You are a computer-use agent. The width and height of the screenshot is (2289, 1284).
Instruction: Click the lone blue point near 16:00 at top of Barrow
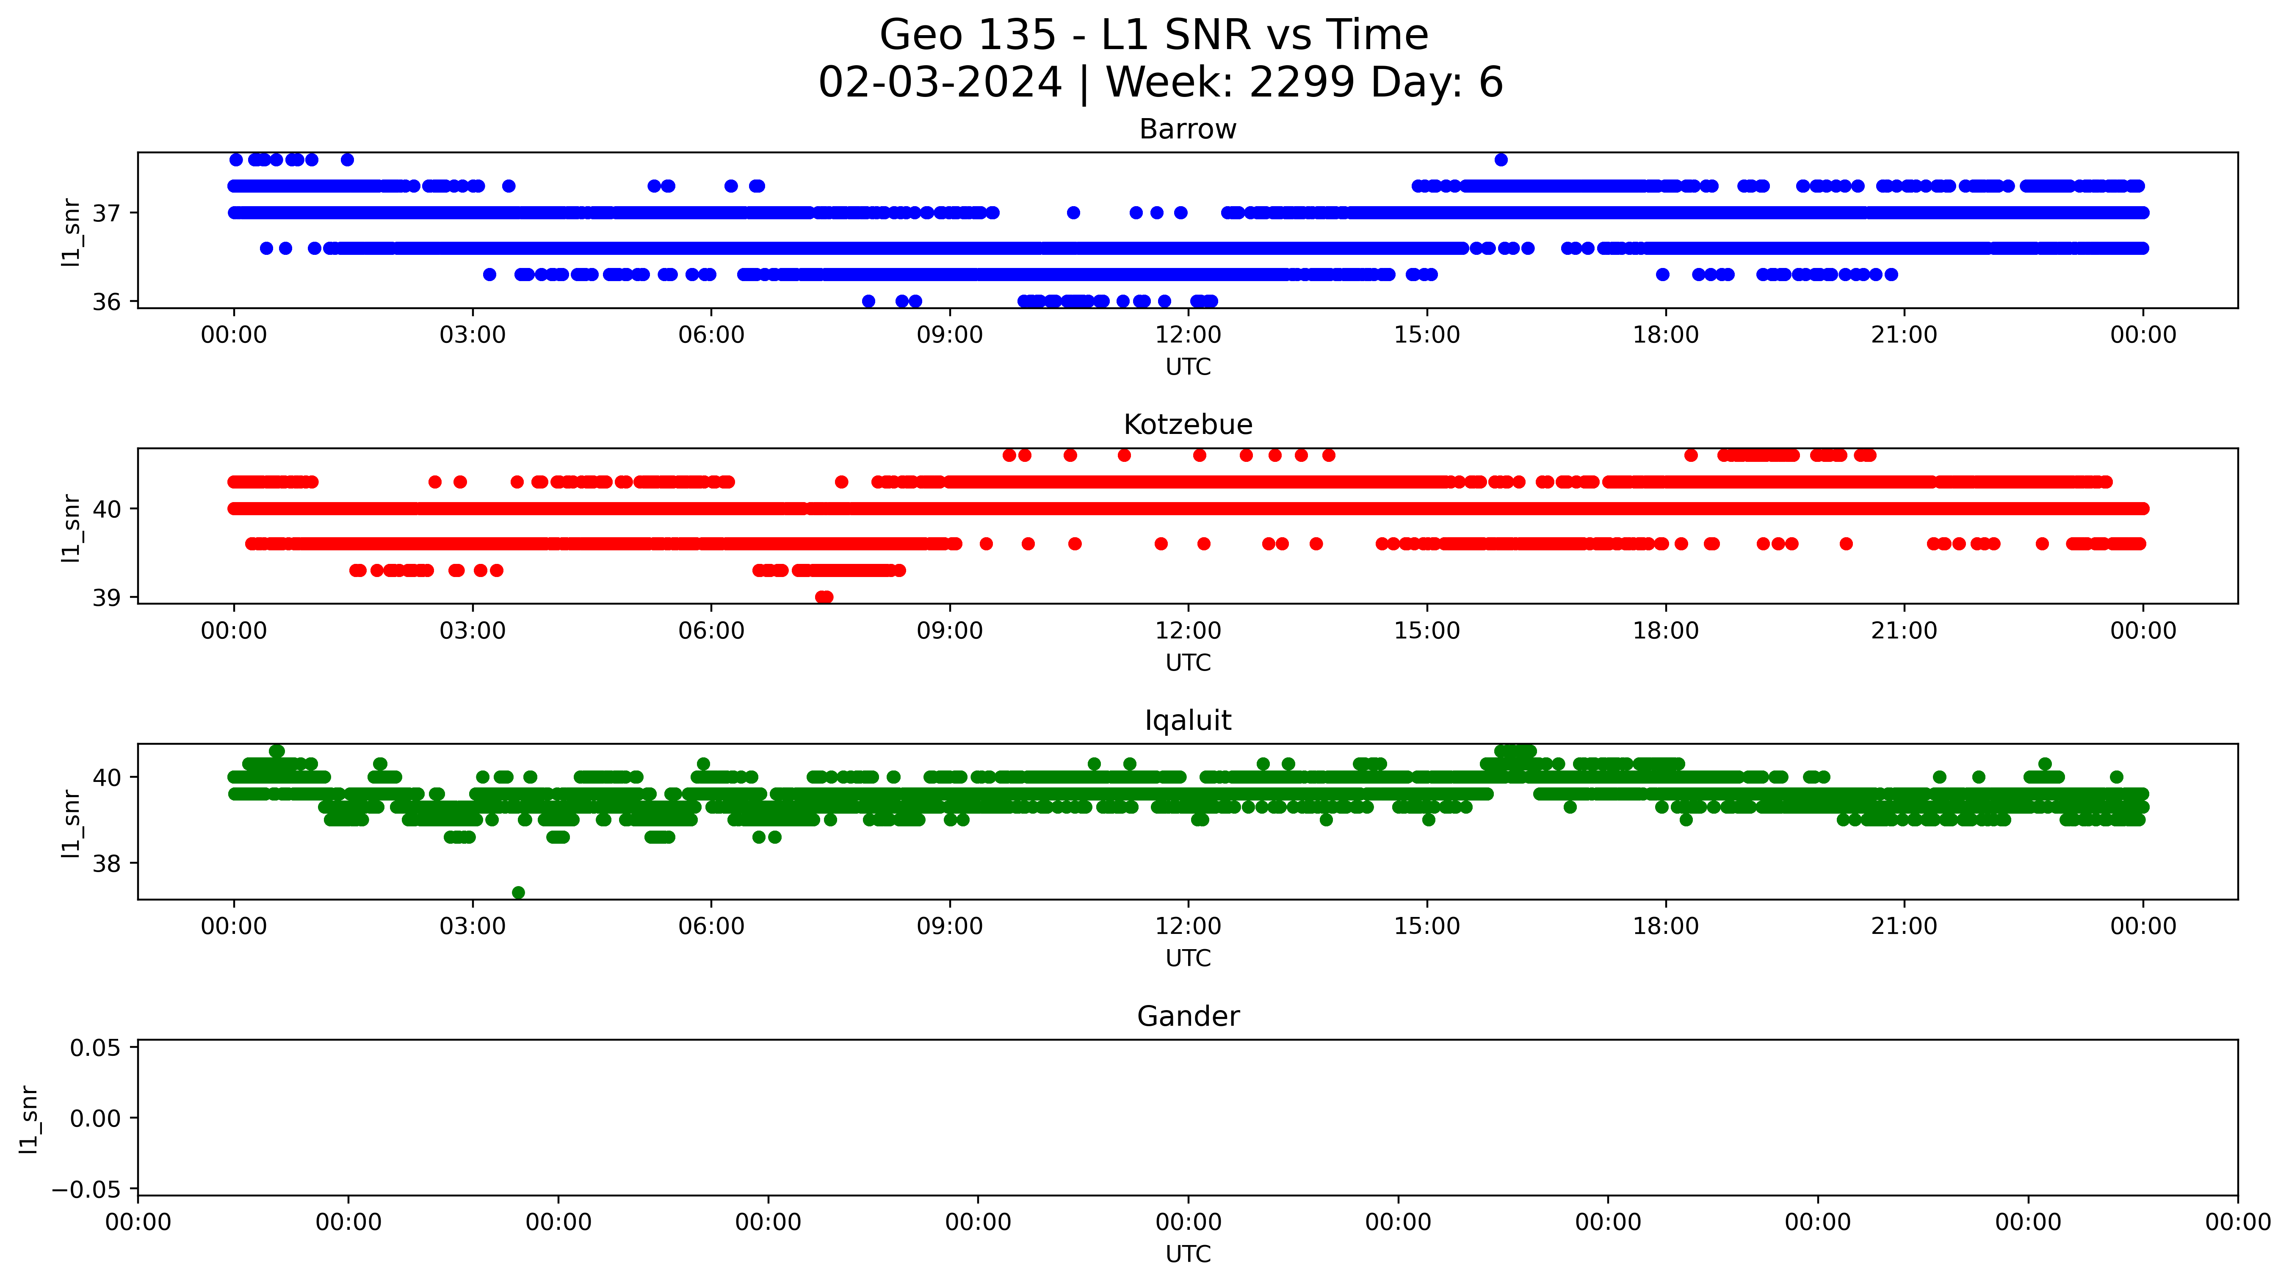pos(1501,160)
